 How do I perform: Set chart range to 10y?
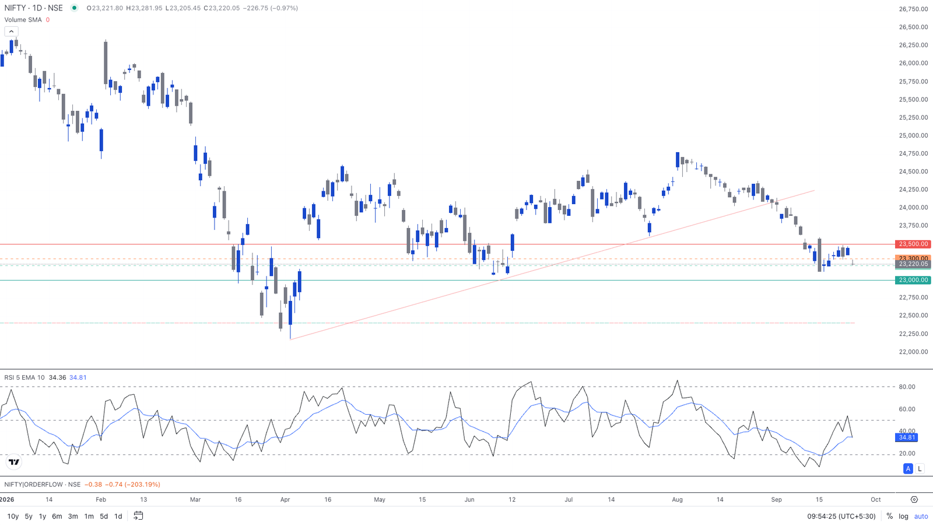pyautogui.click(x=13, y=516)
